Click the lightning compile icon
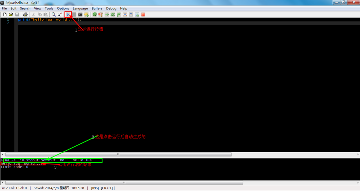 [x=86, y=14]
